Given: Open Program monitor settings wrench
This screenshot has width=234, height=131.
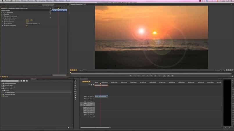Looking at the screenshot, I should [x=224, y=70].
